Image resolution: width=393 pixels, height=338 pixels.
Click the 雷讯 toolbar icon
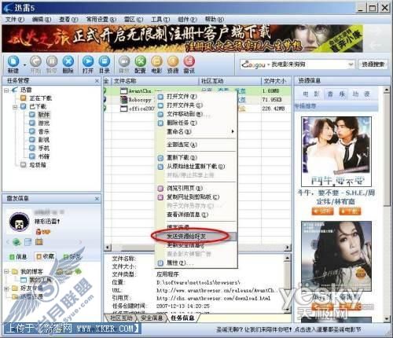pos(189,64)
